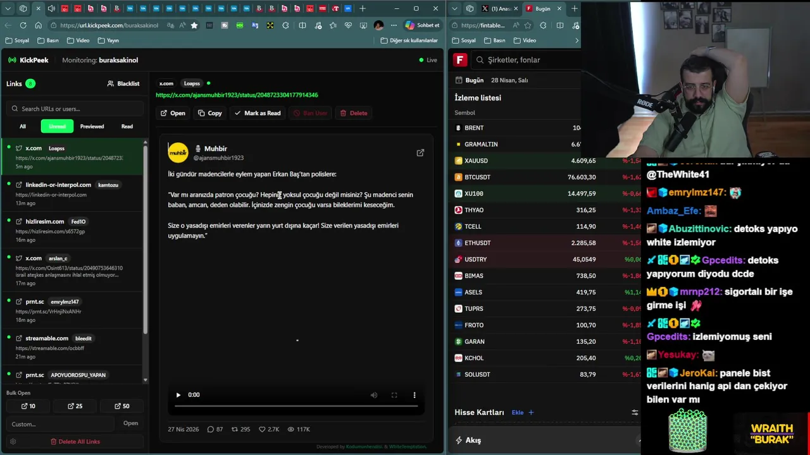Image resolution: width=810 pixels, height=455 pixels.
Task: Click the tweet replies count 87
Action: pos(215,429)
